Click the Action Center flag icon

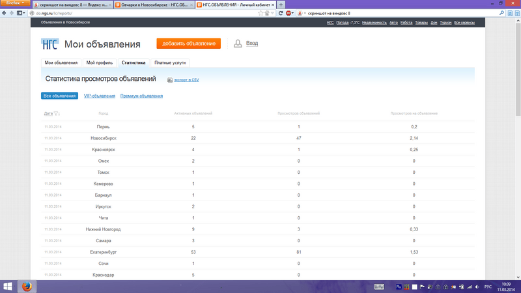point(422,286)
